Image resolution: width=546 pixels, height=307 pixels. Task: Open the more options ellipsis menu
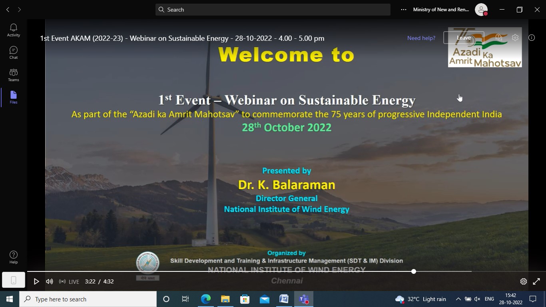404,10
